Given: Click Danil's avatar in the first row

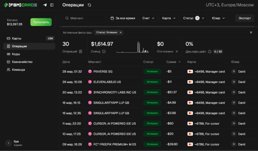Looking at the screenshot, I should tap(233, 71).
